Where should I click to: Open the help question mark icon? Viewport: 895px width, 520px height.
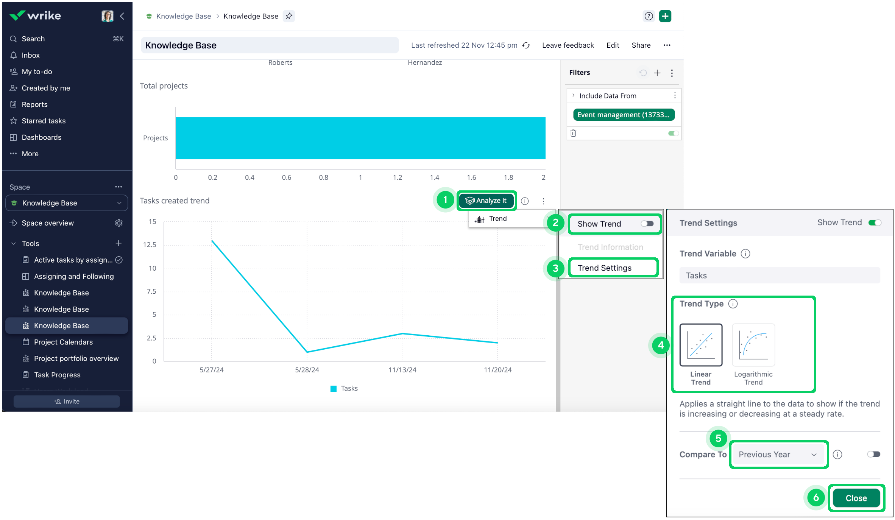coord(649,16)
